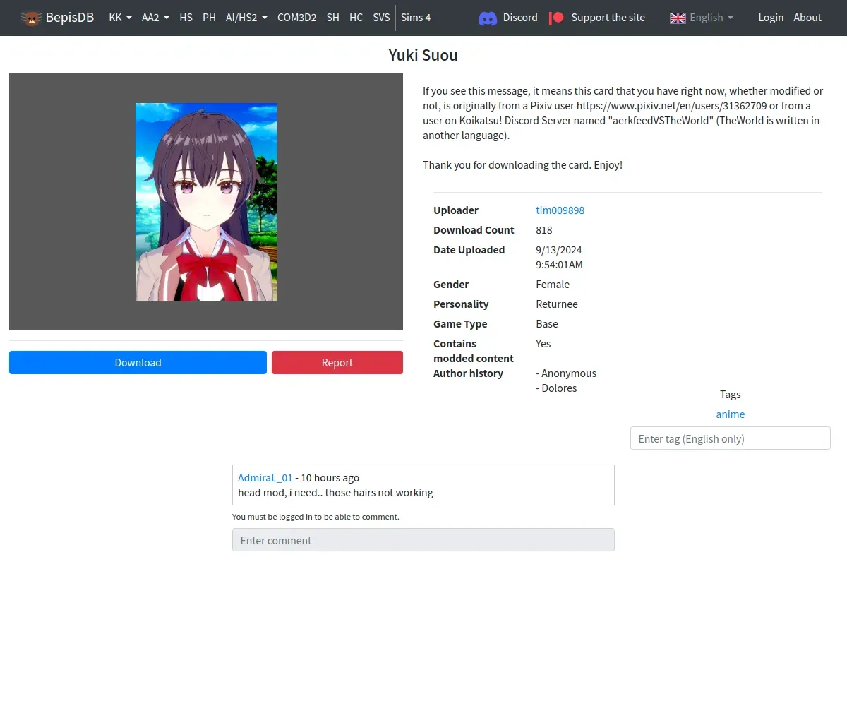The width and height of the screenshot is (847, 706).
Task: Click the Yuki Suou page title
Action: pyautogui.click(x=423, y=55)
